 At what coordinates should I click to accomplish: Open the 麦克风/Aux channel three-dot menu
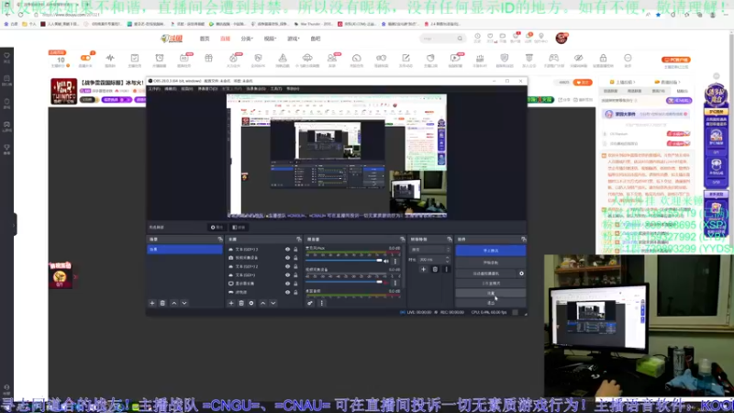coord(395,262)
